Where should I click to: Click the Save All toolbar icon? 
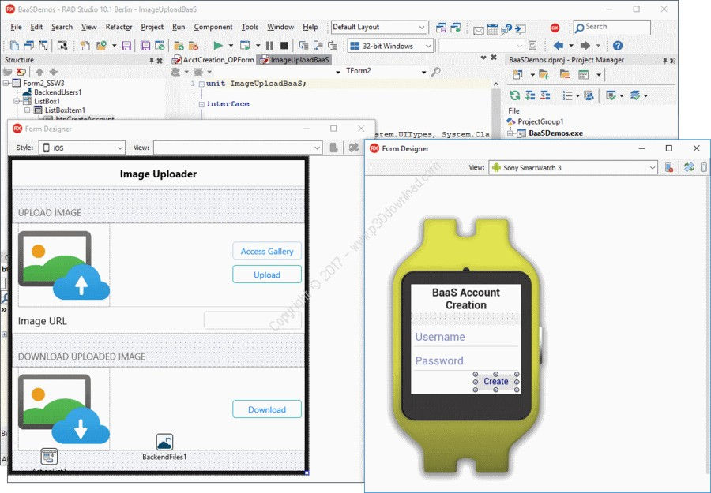[145, 46]
